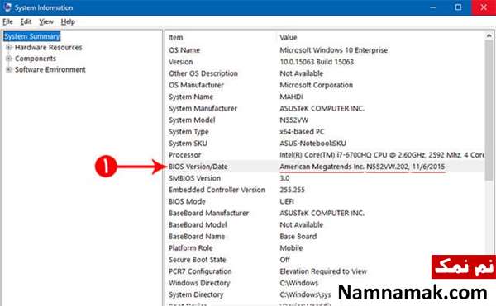Screen dimensions: 496x306
Task: Click the N552VW model value
Action: point(293,120)
